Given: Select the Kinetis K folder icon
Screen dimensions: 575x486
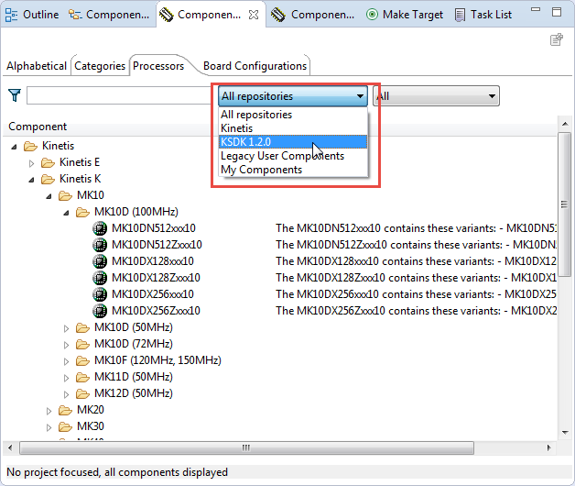Looking at the screenshot, I should click(x=48, y=179).
